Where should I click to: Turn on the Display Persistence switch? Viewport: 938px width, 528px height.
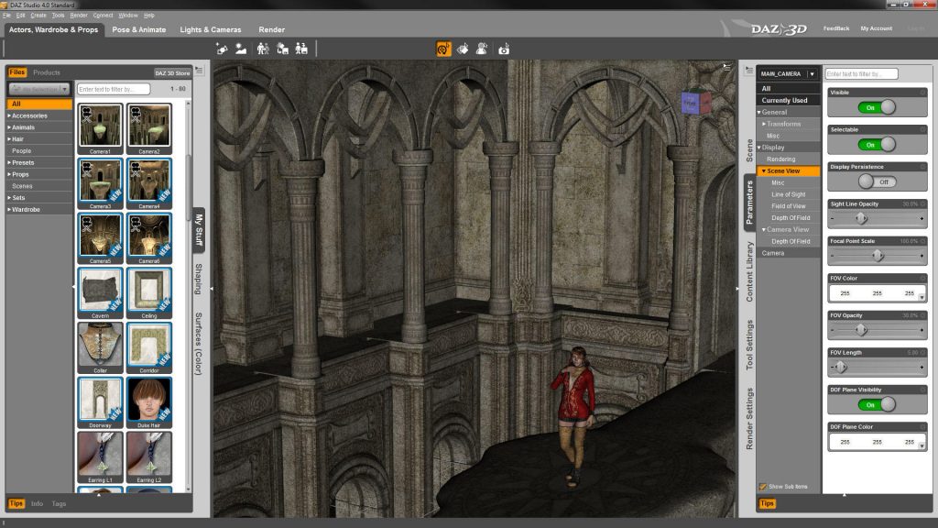[x=877, y=181]
